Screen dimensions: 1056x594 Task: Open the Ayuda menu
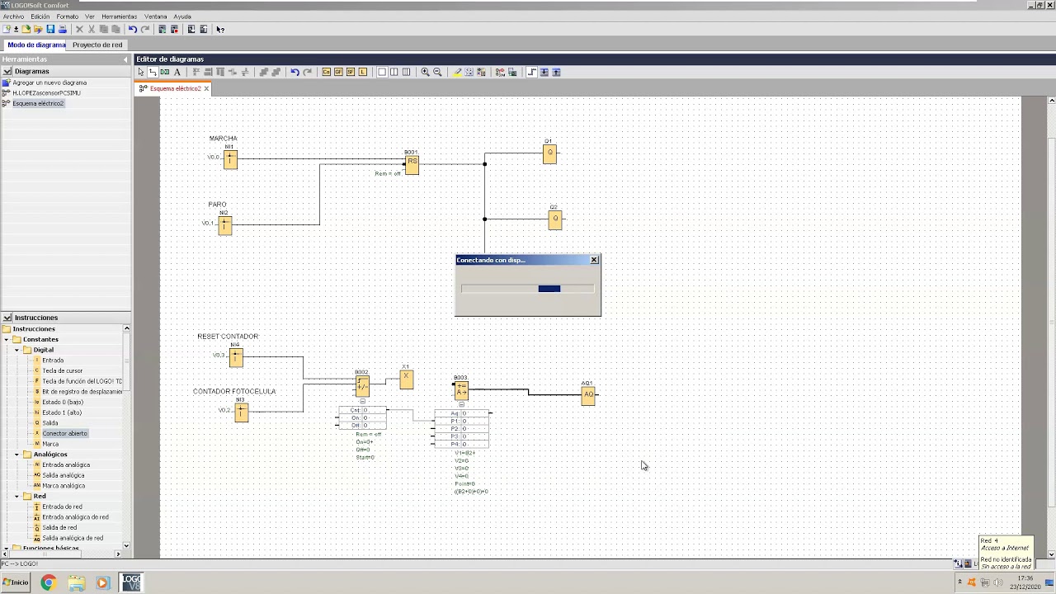(x=182, y=16)
